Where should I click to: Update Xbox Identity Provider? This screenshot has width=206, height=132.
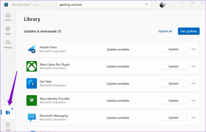(x=173, y=101)
